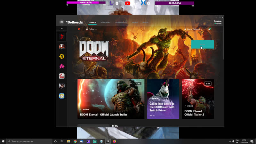Open the Fallout Shelter Vault Boy icon
This screenshot has height=144, width=256.
[62, 96]
